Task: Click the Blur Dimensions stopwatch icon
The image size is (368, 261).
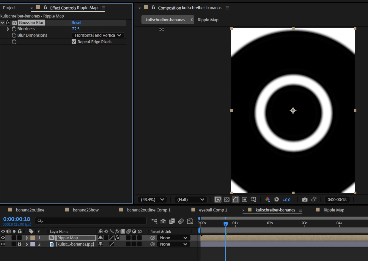Action: click(14, 35)
